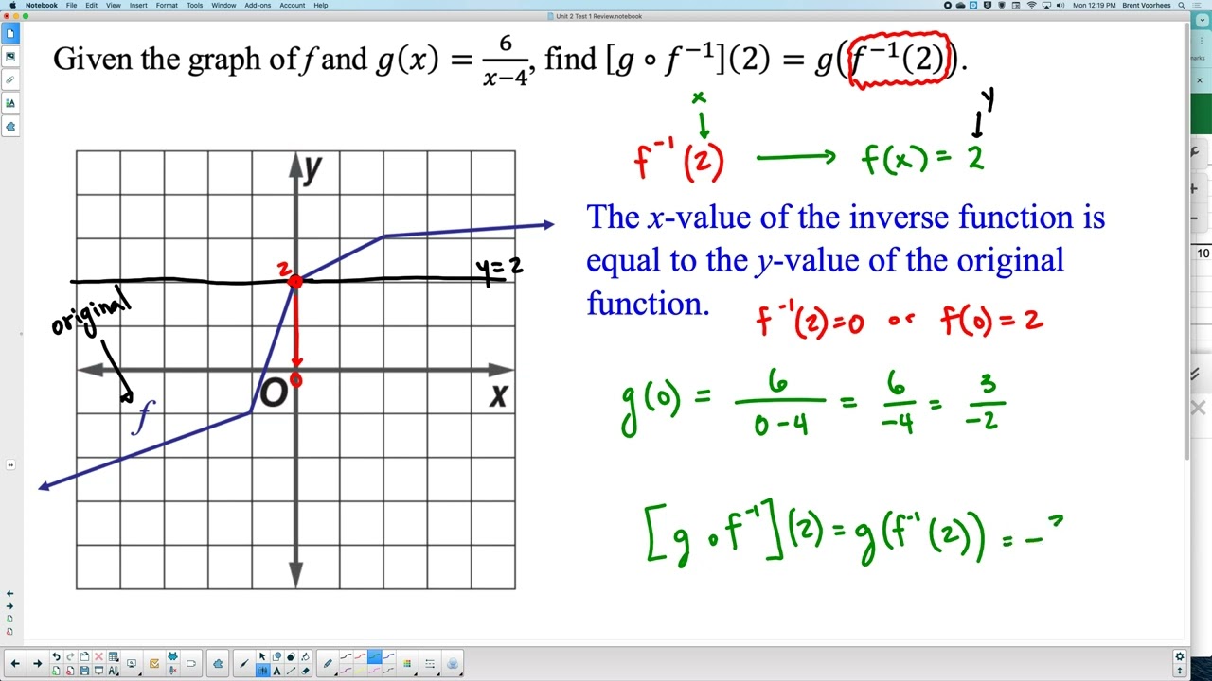Open the screen capture display tool
The width and height of the screenshot is (1212, 681).
point(132,663)
